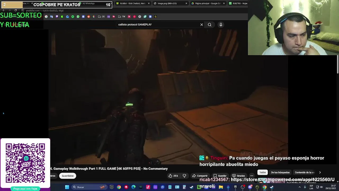Click the Gracias button
Viewport: 339px width, 191px height.
pos(238,176)
